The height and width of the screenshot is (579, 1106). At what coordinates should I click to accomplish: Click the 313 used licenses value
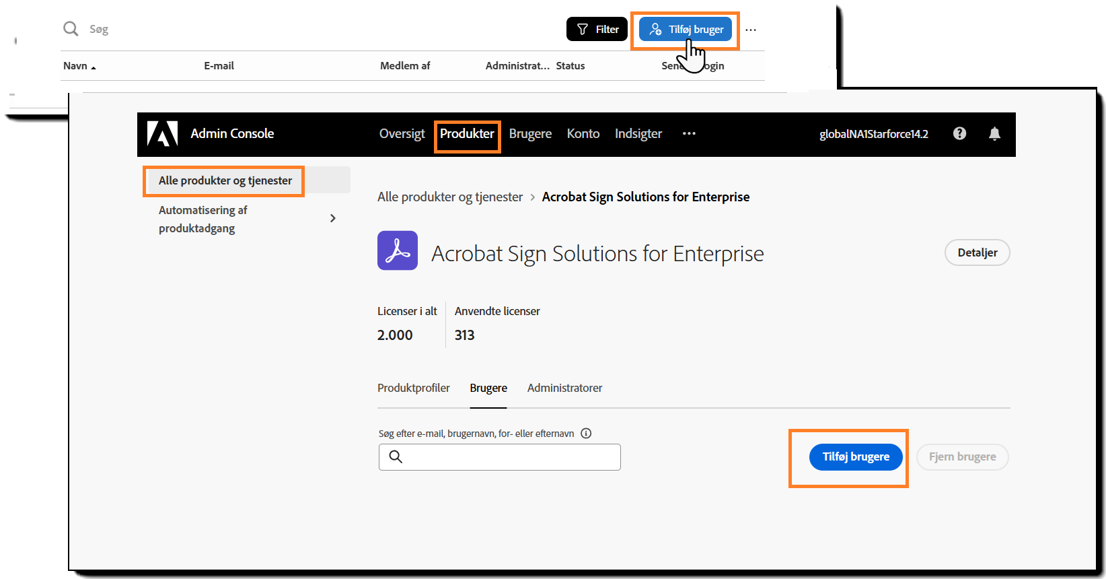(x=464, y=335)
